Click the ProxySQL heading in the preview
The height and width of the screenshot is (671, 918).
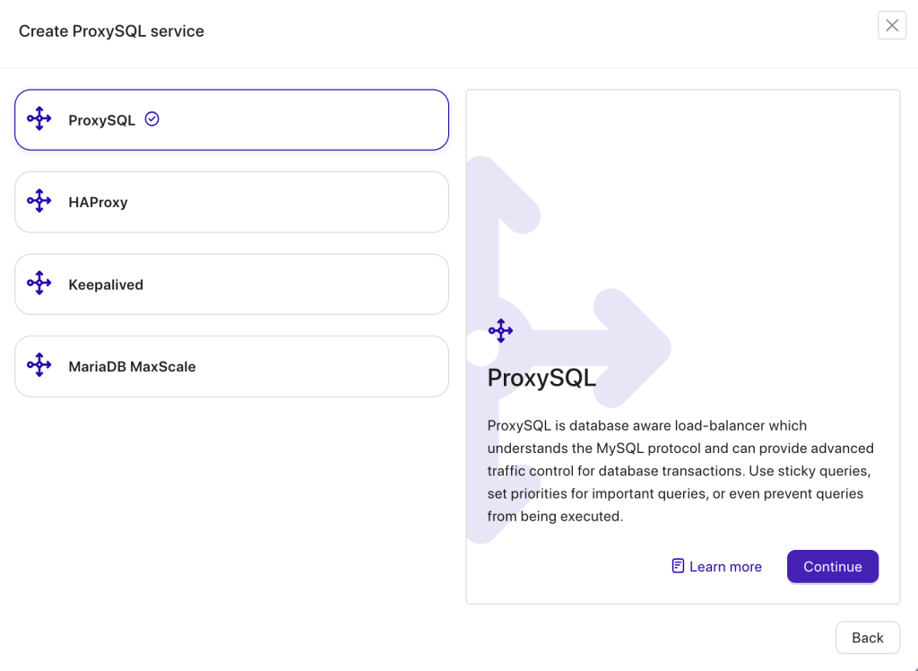(541, 378)
